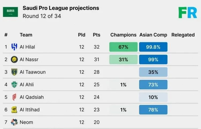Click the Relegated column header
The image size is (201, 129).
point(183,35)
